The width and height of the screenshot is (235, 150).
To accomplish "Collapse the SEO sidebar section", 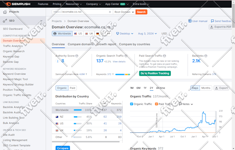I will [41, 21].
